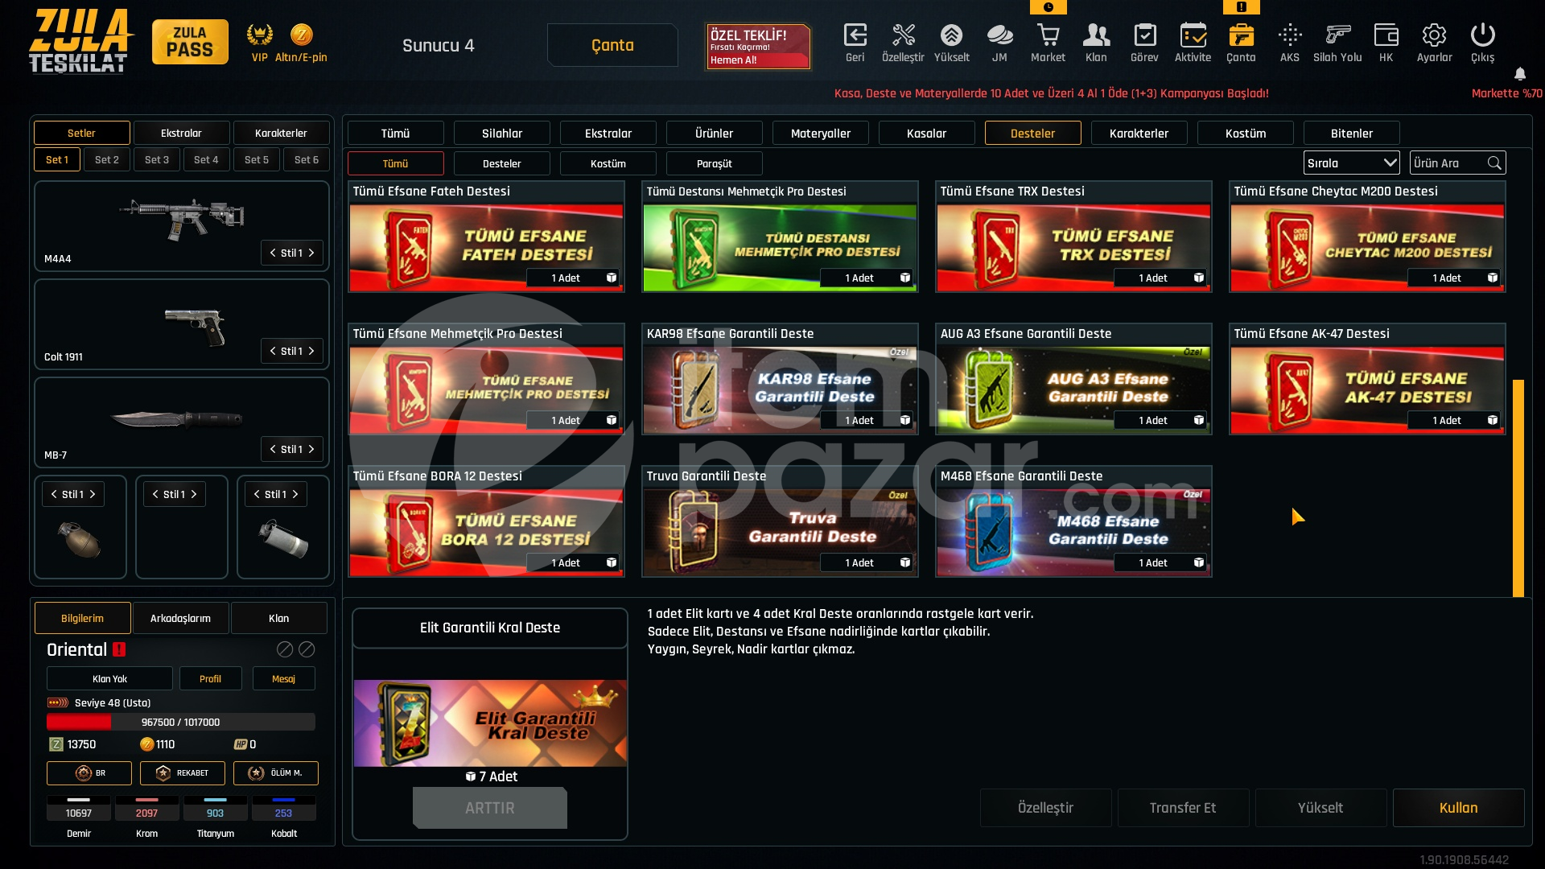This screenshot has height=869, width=1545.
Task: Click the ARTTIR button
Action: pyautogui.click(x=490, y=808)
